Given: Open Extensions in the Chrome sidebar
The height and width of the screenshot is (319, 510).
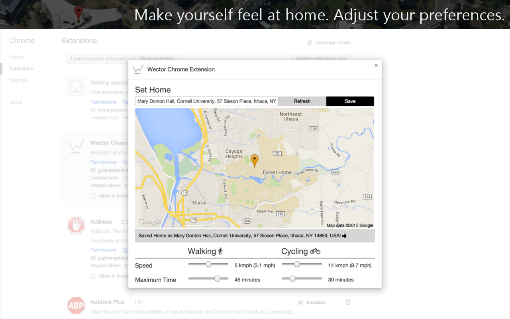Looking at the screenshot, I should tap(21, 69).
